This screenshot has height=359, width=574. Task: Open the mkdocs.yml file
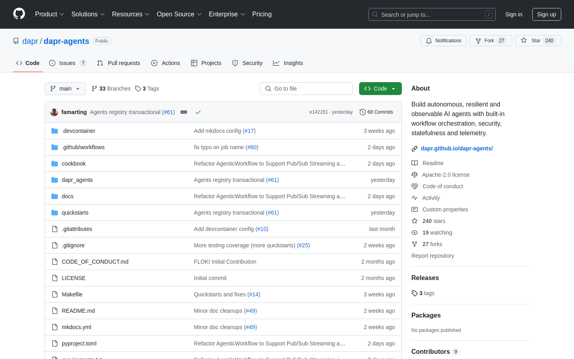(77, 327)
